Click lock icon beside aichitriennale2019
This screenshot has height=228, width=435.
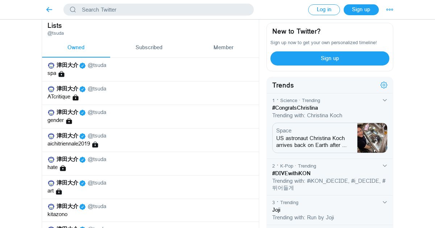[x=95, y=144]
